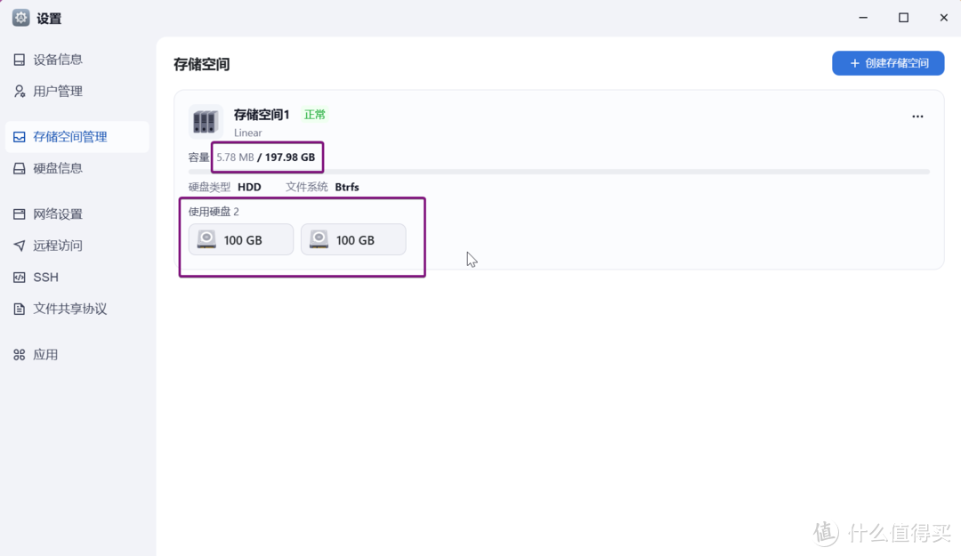Open 应用 in the sidebar

(x=77, y=355)
